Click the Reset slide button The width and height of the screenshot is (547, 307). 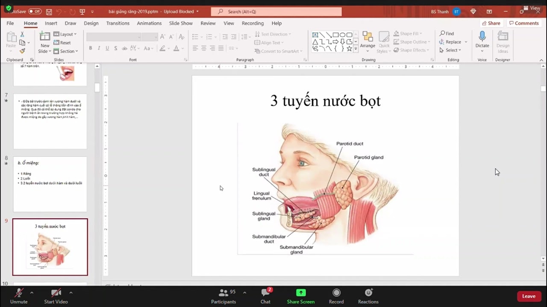coord(62,43)
